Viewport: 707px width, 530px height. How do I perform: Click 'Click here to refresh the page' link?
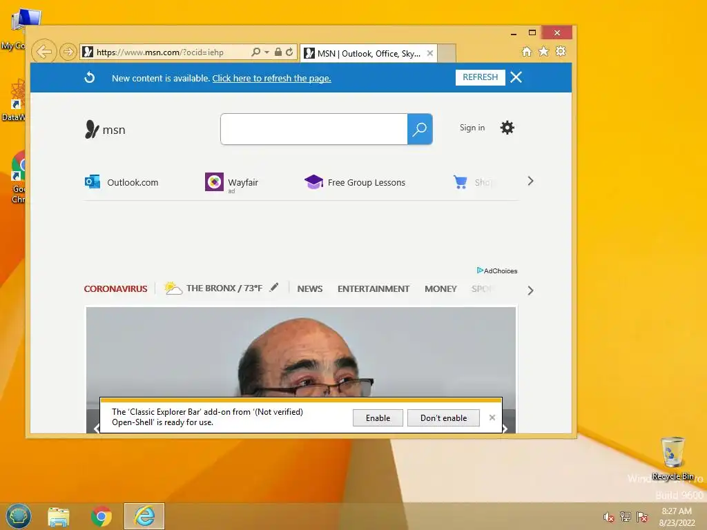pyautogui.click(x=271, y=79)
